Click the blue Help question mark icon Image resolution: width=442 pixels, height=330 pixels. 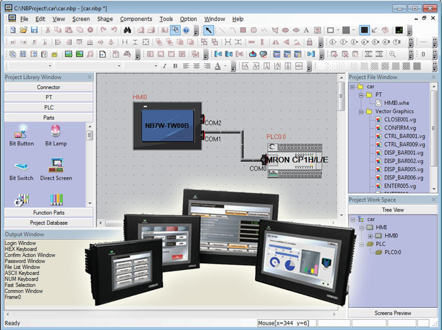click(x=186, y=30)
